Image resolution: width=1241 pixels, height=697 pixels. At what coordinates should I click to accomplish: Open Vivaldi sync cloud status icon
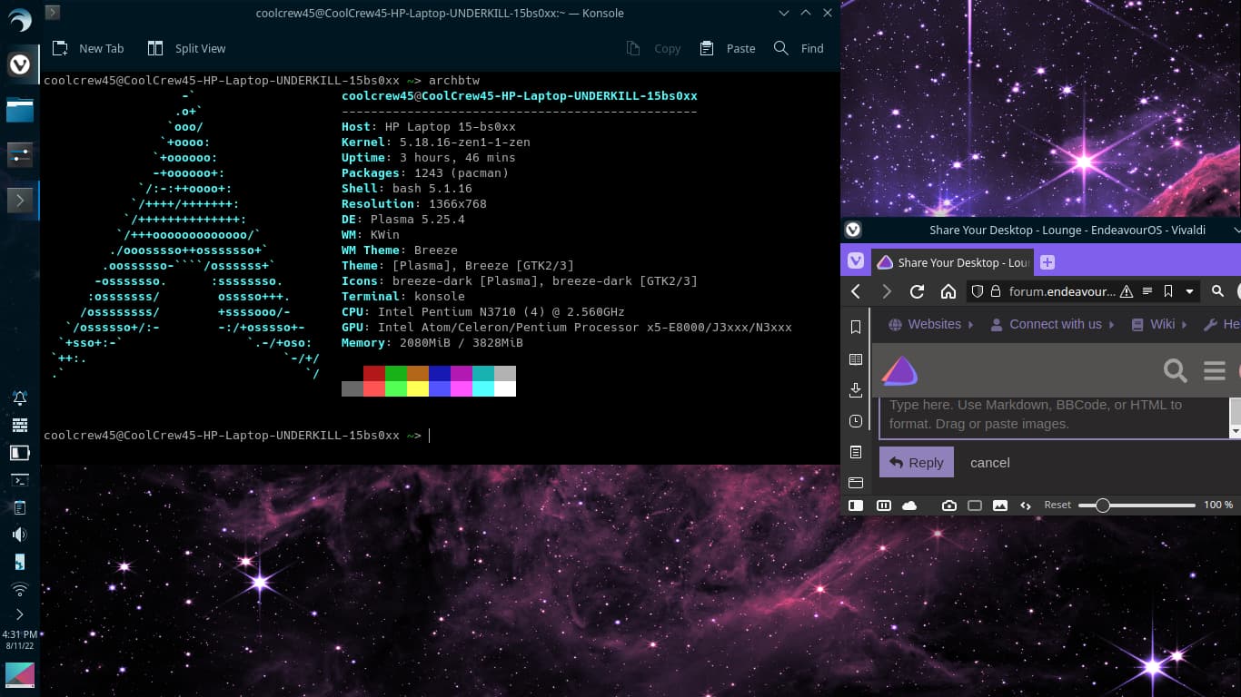click(909, 506)
